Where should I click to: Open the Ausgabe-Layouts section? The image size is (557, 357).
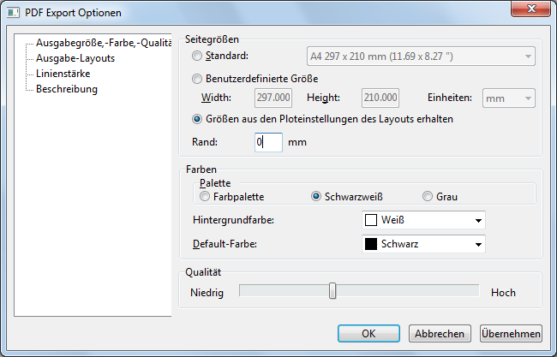pyautogui.click(x=75, y=58)
